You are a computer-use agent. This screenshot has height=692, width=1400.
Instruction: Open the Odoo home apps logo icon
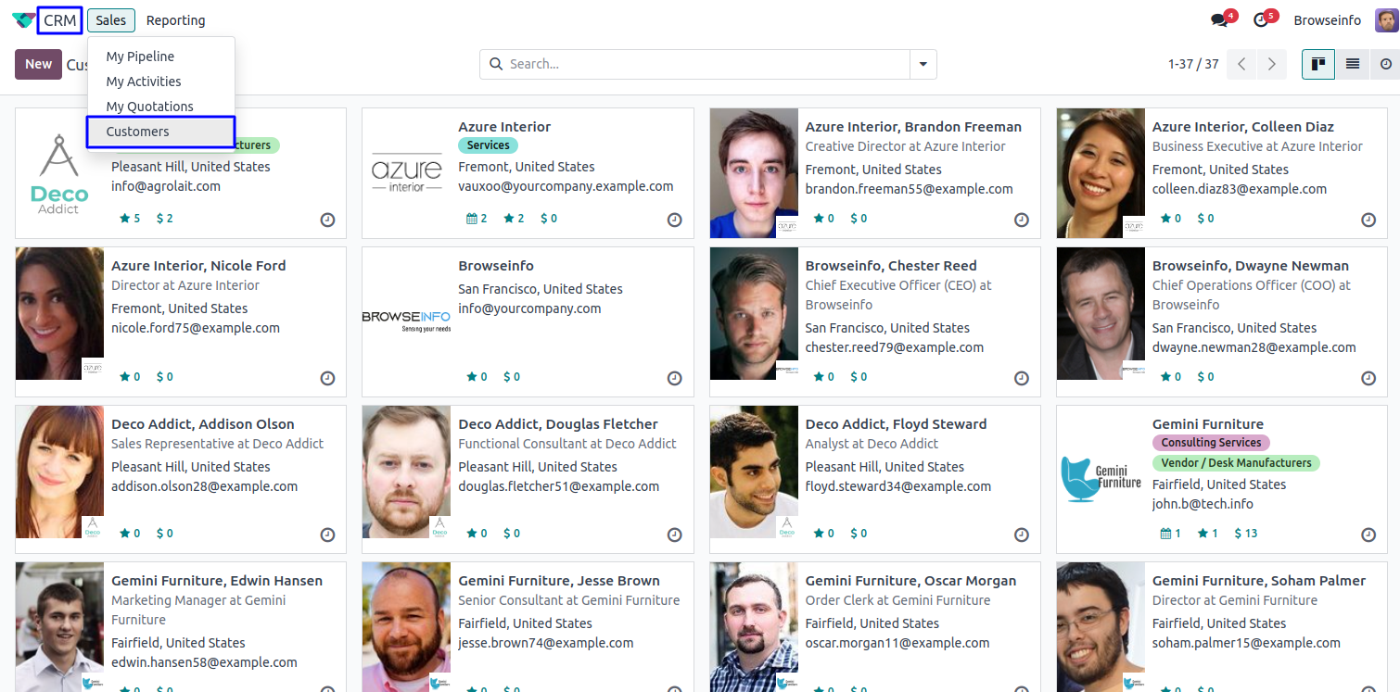click(x=23, y=20)
